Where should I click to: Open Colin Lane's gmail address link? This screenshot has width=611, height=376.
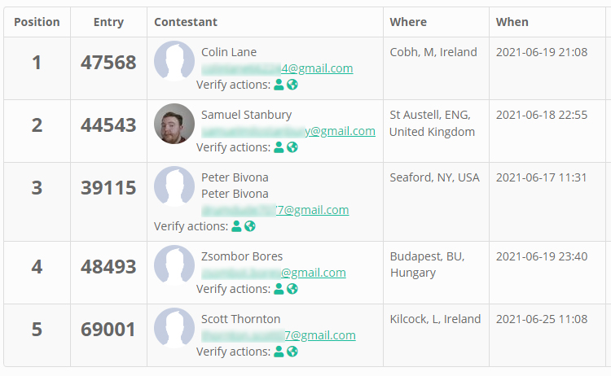pyautogui.click(x=277, y=68)
